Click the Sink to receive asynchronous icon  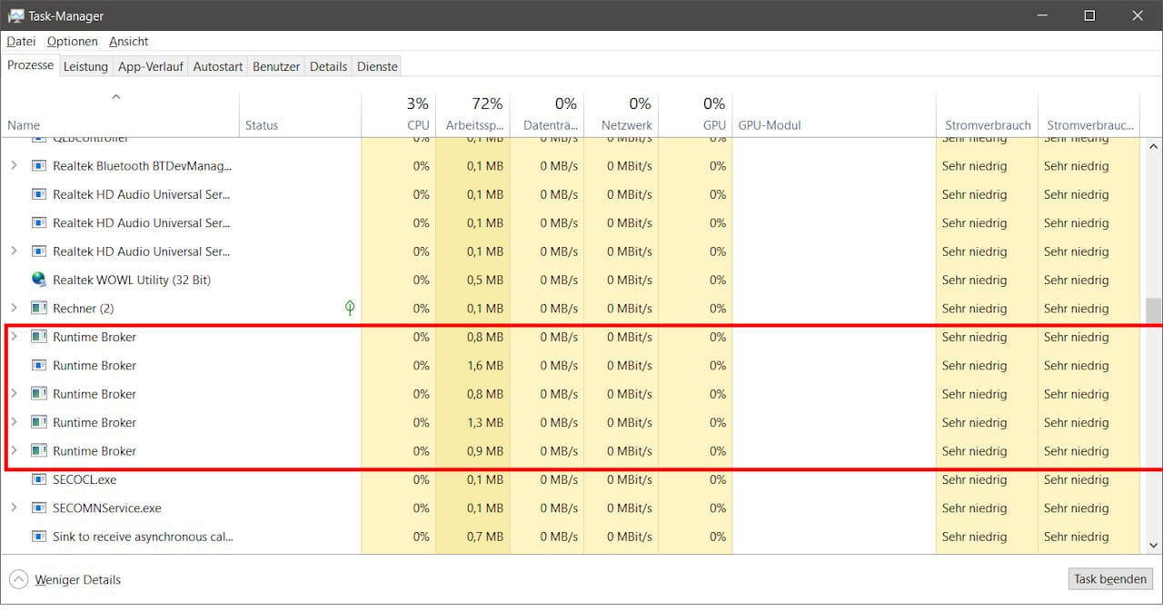pos(37,537)
